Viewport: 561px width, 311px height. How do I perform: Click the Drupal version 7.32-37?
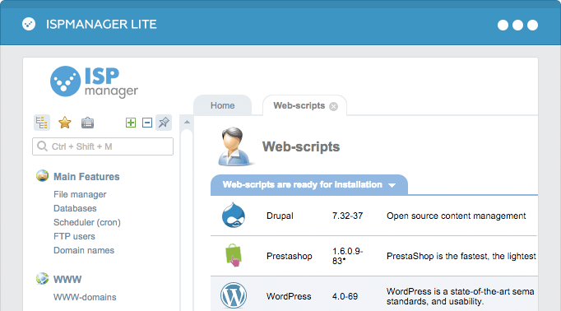click(x=347, y=216)
